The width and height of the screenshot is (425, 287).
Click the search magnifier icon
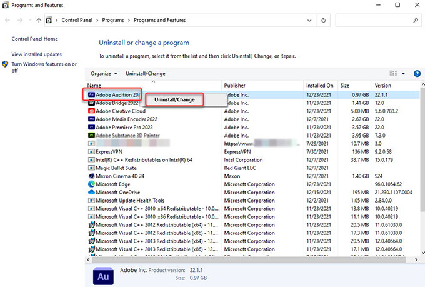416,21
